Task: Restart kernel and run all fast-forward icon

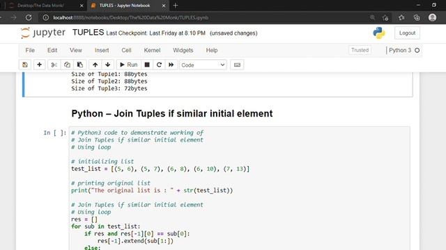Action: click(171, 65)
